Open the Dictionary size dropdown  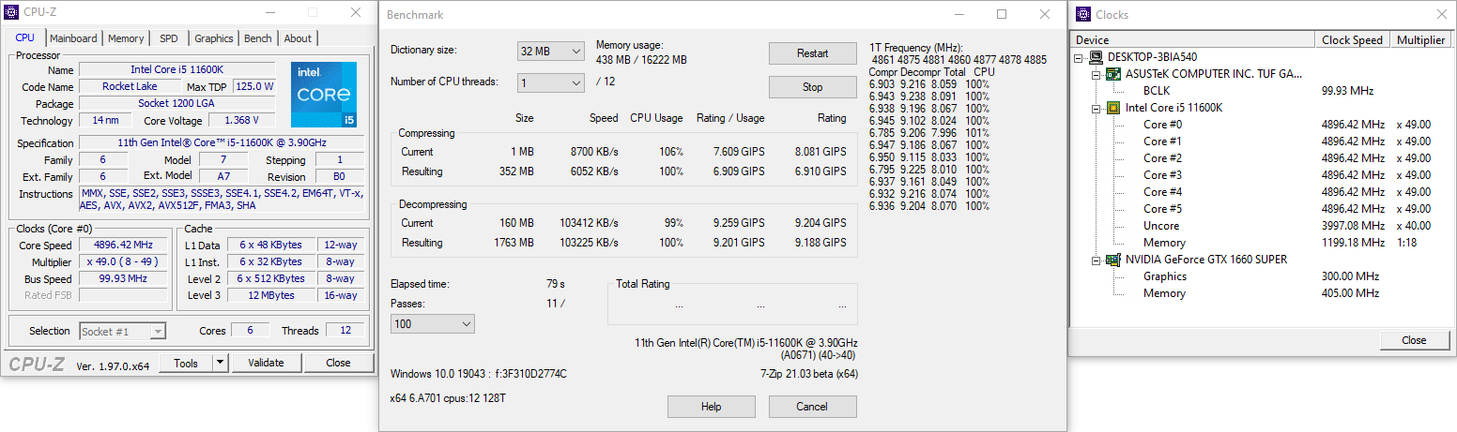[x=551, y=51]
